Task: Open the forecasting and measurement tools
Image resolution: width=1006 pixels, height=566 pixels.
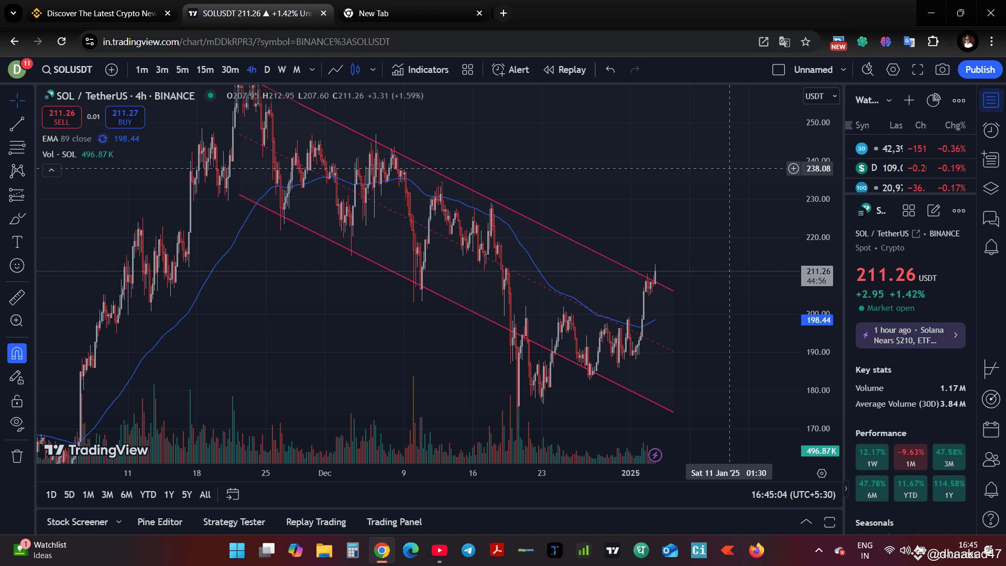Action: coord(17,195)
